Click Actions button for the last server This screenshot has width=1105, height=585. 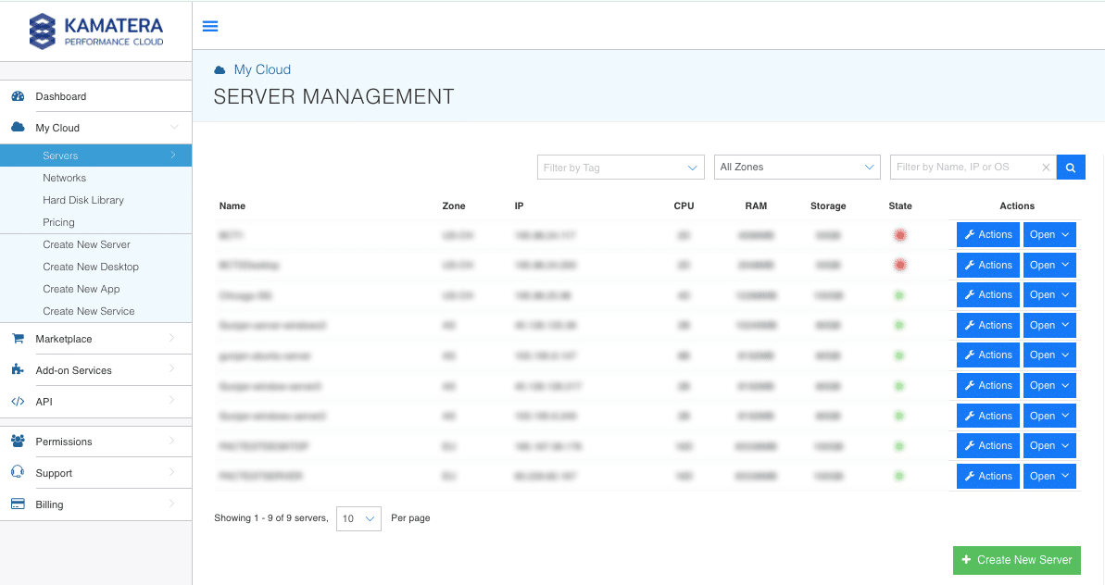[988, 477]
